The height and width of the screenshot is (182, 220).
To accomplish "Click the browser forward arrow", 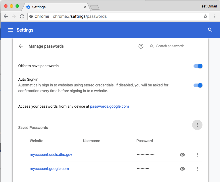I will pyautogui.click(x=14, y=16).
